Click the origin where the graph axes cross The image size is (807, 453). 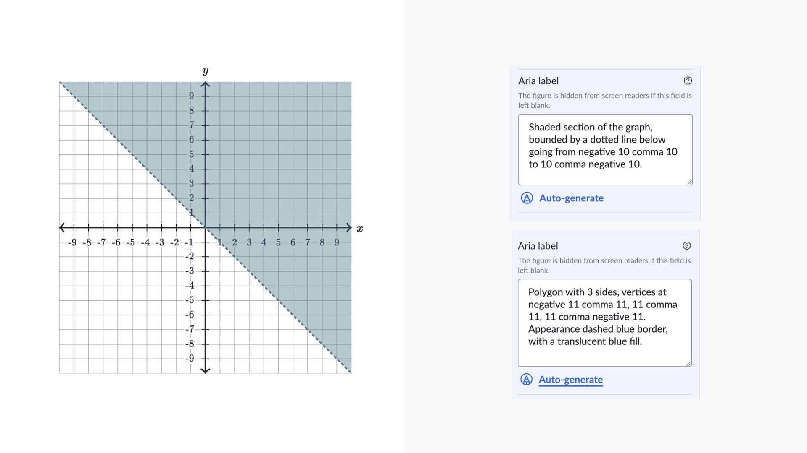pos(205,228)
